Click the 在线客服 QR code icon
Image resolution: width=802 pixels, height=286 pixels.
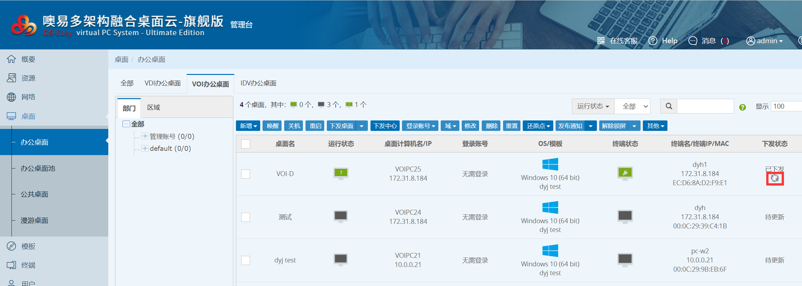tap(601, 41)
